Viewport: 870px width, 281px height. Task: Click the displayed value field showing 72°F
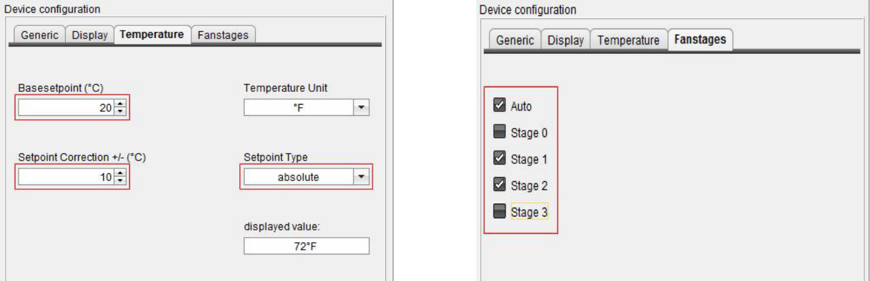point(306,246)
